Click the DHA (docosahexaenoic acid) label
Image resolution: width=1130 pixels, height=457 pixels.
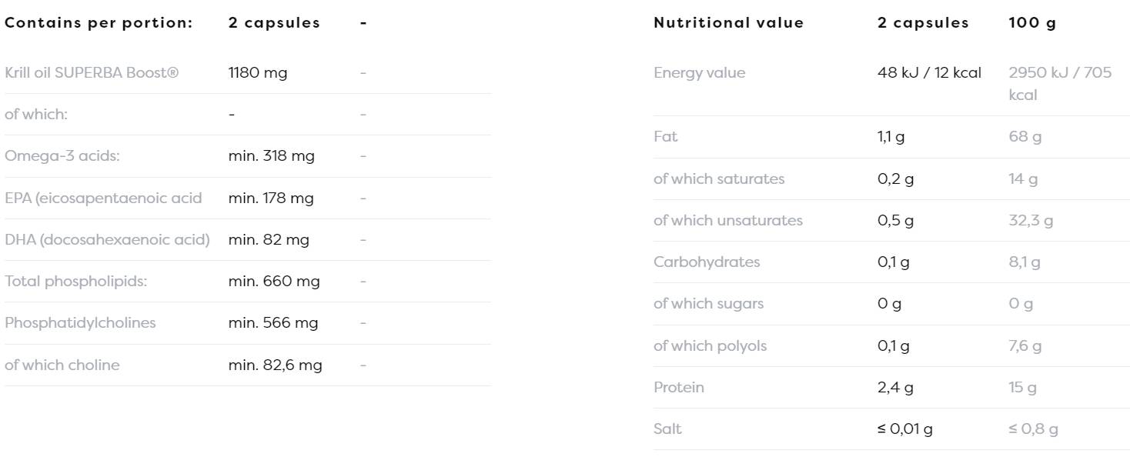(x=107, y=239)
